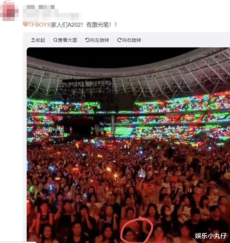The image size is (230, 243).
Task: Click the blurred post time line under username
Action: click(53, 15)
